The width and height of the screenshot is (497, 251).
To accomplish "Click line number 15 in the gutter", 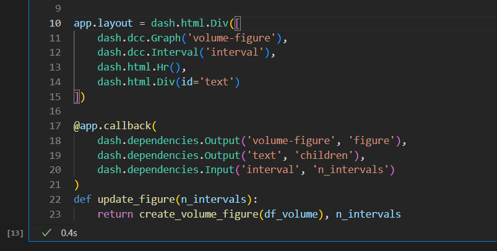I will pos(55,96).
